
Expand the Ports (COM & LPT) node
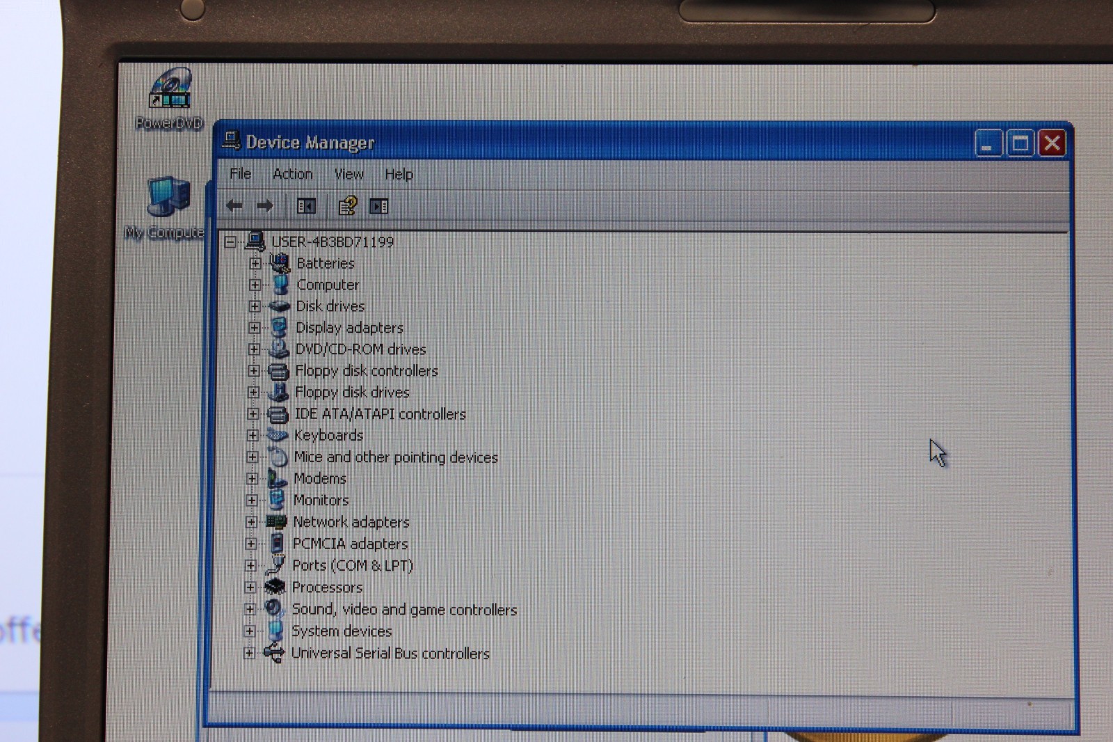pos(250,566)
